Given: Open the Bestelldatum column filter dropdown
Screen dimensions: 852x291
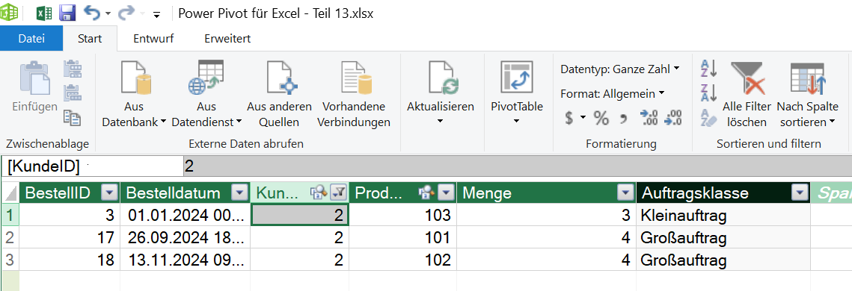Looking at the screenshot, I should (x=239, y=193).
